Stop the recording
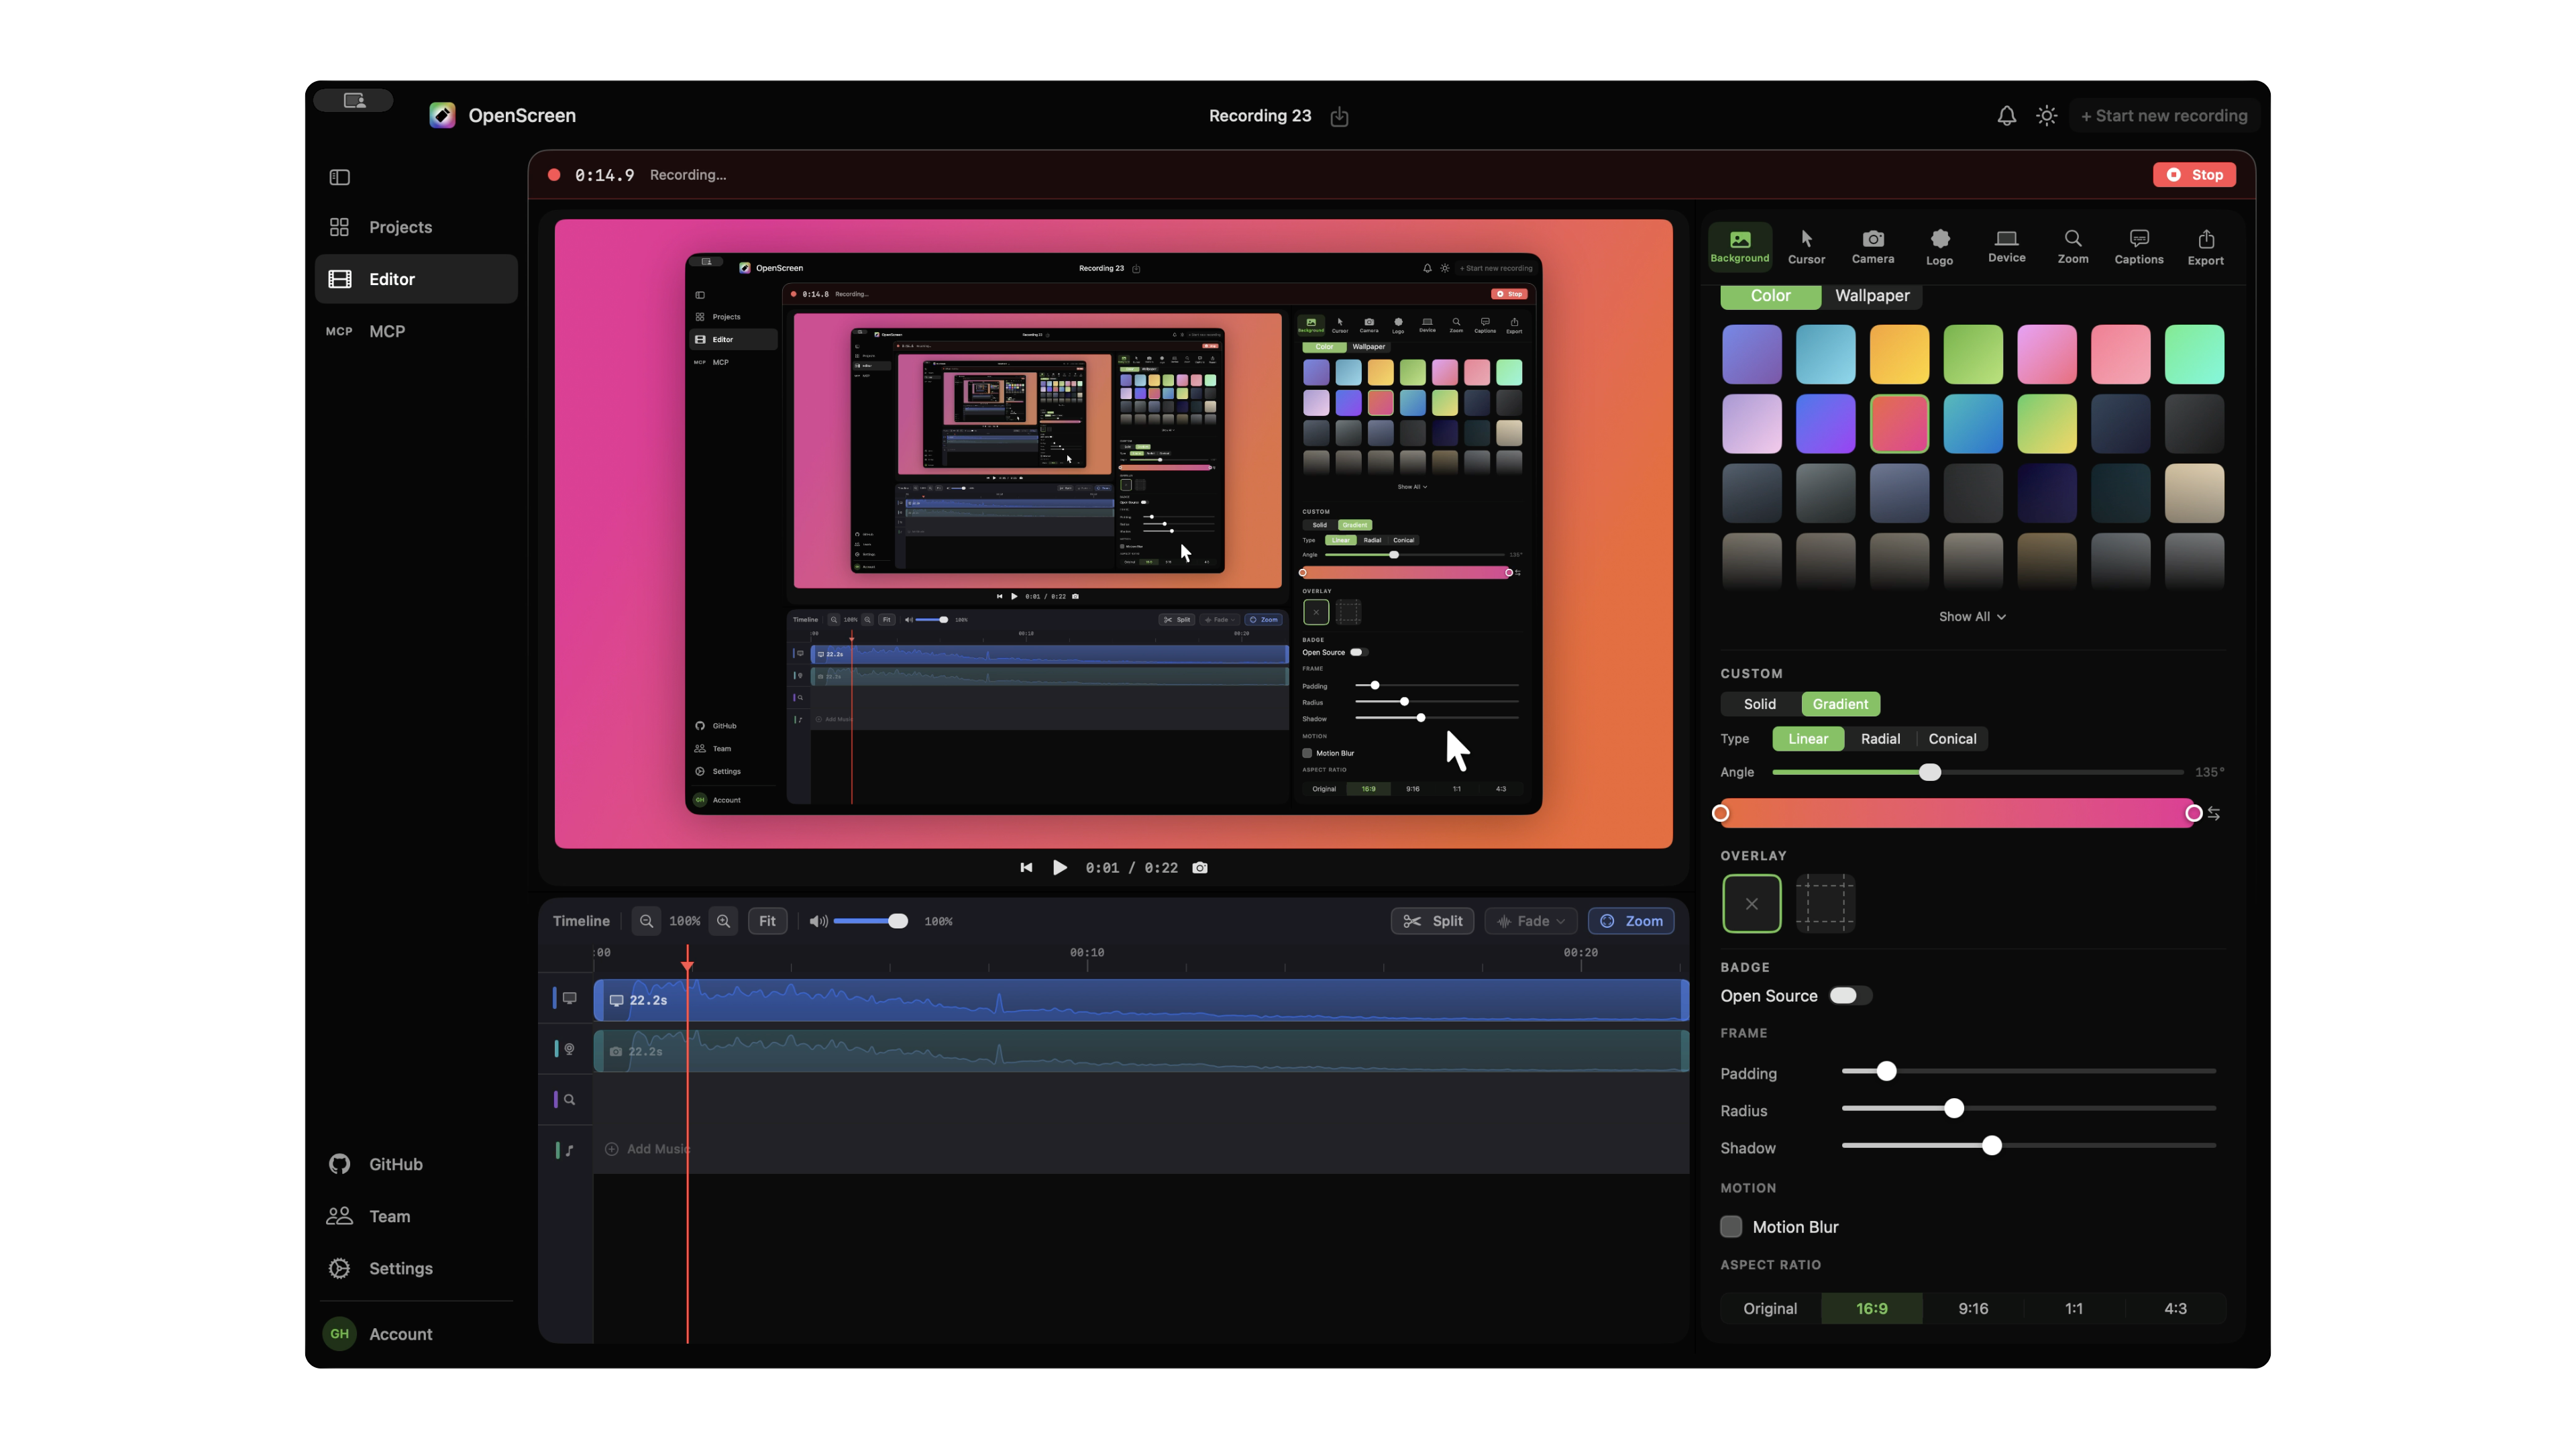This screenshot has height=1449, width=2576. [2194, 175]
